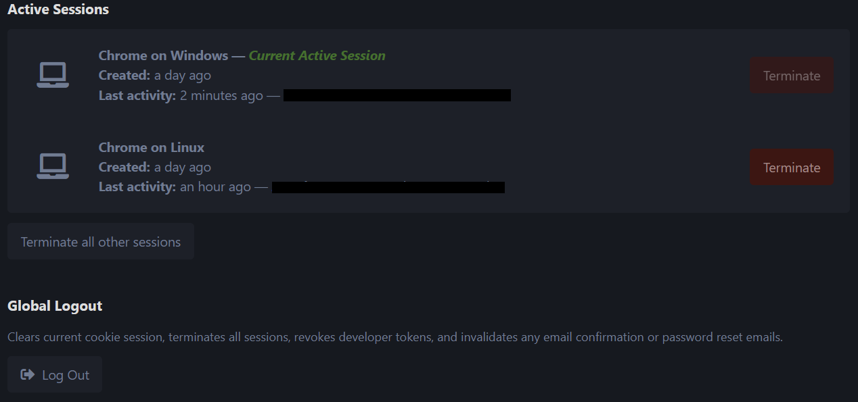Click the redacted bar in Linux session row
This screenshot has width=858, height=402.
(x=388, y=187)
